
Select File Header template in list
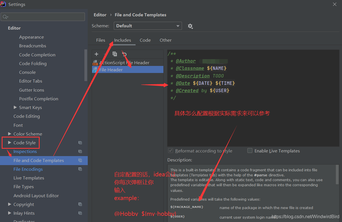128,70
